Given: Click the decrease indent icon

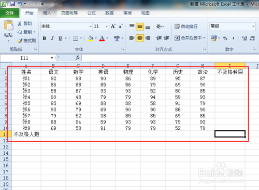Looking at the screenshot, I should point(159,38).
